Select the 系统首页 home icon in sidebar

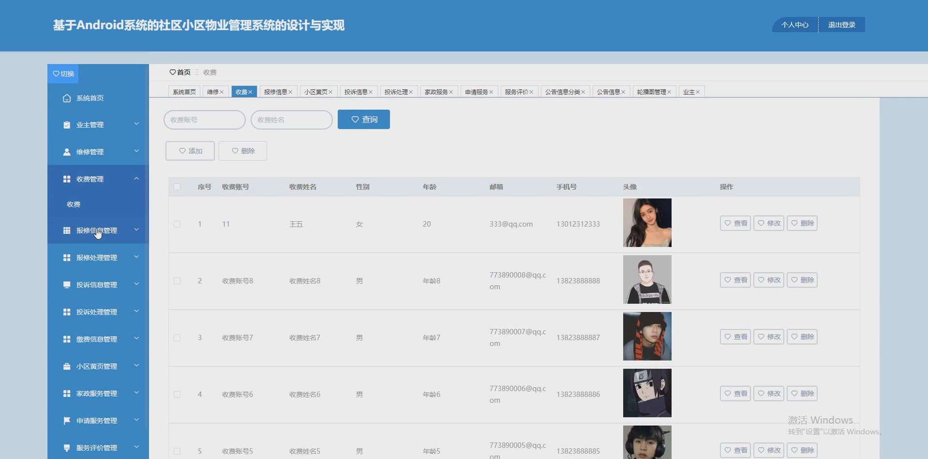[67, 98]
